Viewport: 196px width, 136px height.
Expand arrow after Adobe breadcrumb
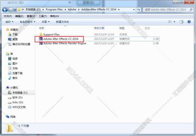point(79,10)
